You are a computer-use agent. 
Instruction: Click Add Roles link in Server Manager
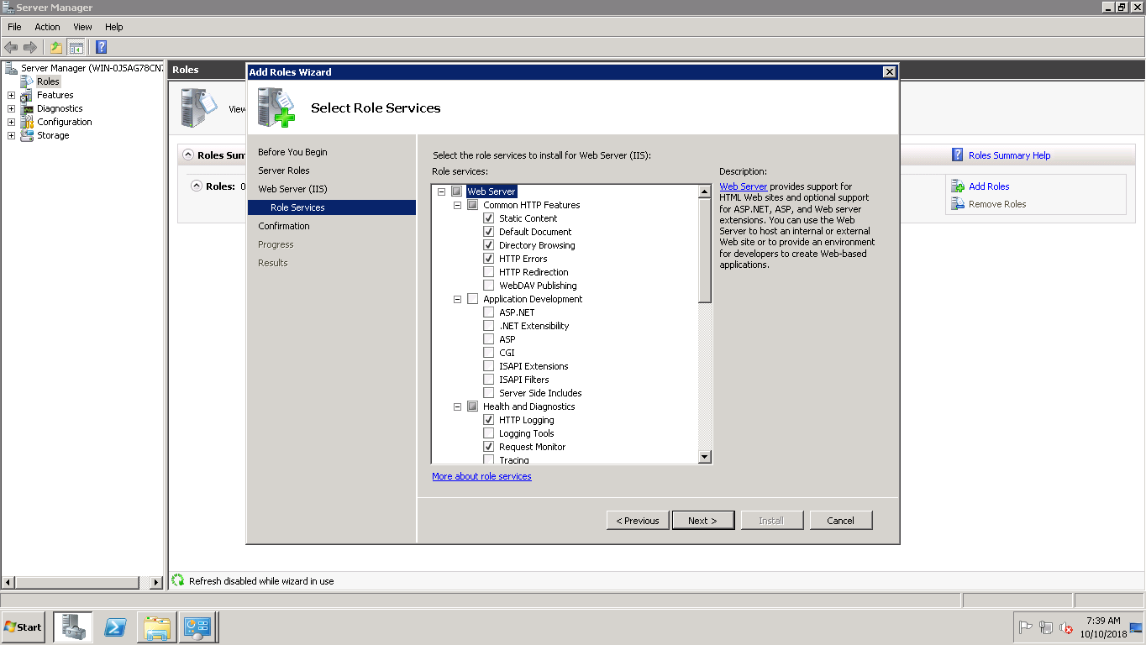pos(989,186)
